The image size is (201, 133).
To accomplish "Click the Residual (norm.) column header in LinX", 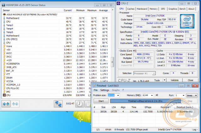I will point(185,107).
